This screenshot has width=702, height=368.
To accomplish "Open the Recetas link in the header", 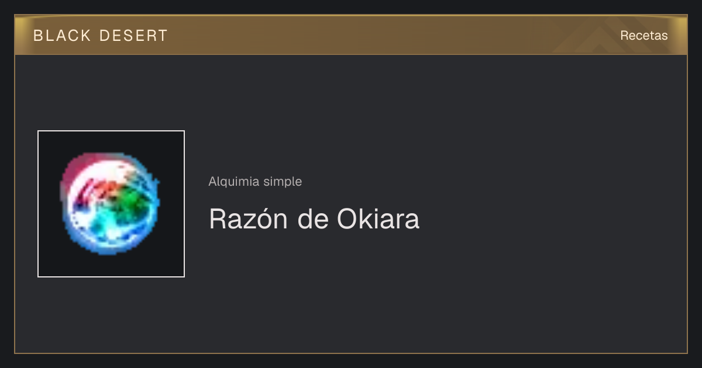I will (x=643, y=36).
